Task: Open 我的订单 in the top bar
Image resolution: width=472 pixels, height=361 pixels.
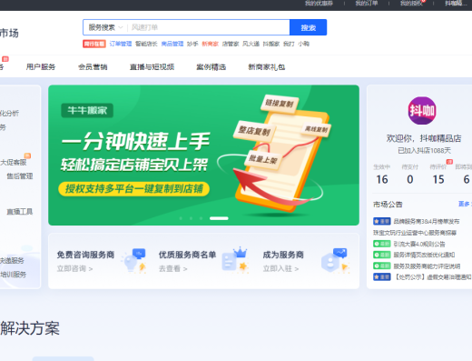Action: point(367,4)
